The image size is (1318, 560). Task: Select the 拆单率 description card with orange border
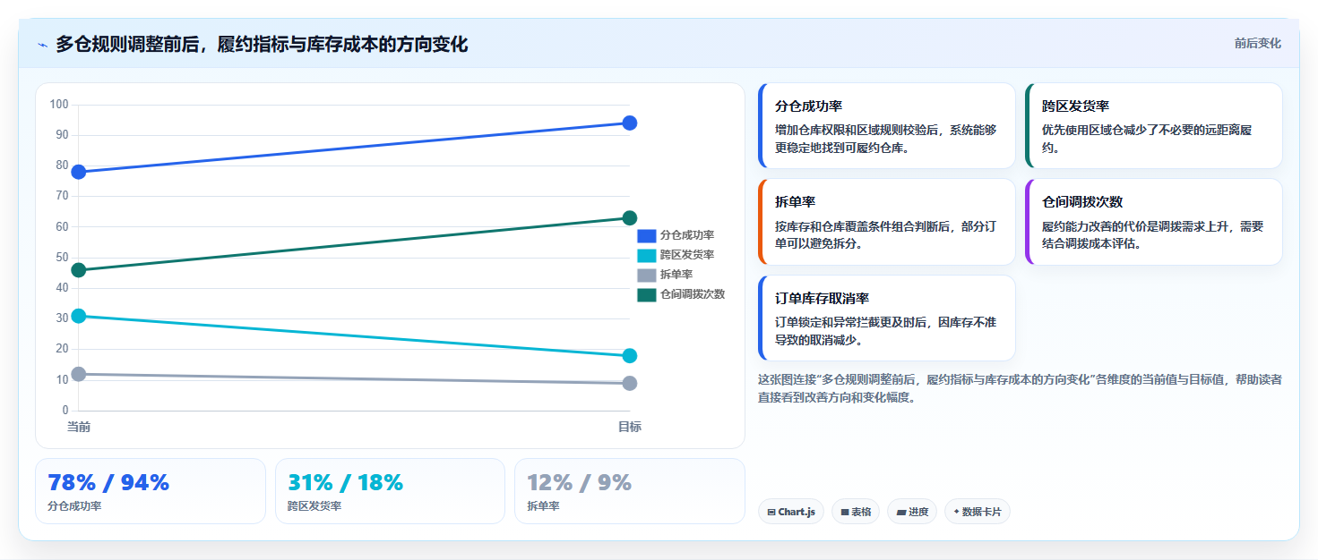pos(887,222)
